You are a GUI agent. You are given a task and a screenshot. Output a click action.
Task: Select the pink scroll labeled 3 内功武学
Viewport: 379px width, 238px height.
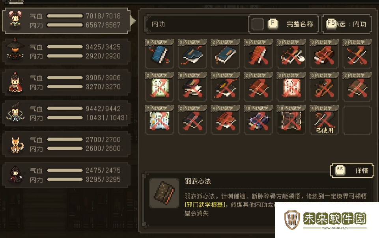click(291, 87)
